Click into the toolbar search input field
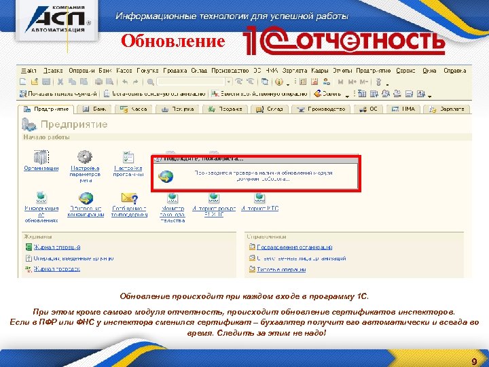489x367 pixels. pos(191,82)
